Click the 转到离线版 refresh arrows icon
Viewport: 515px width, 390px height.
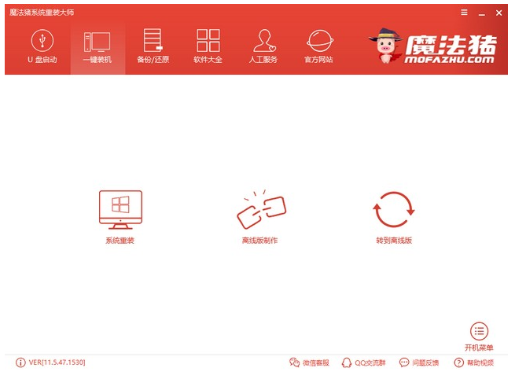pyautogui.click(x=393, y=209)
